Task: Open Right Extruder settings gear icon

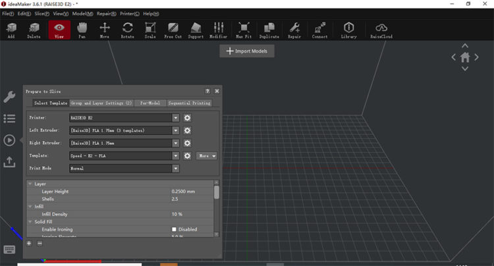Action: click(x=187, y=143)
